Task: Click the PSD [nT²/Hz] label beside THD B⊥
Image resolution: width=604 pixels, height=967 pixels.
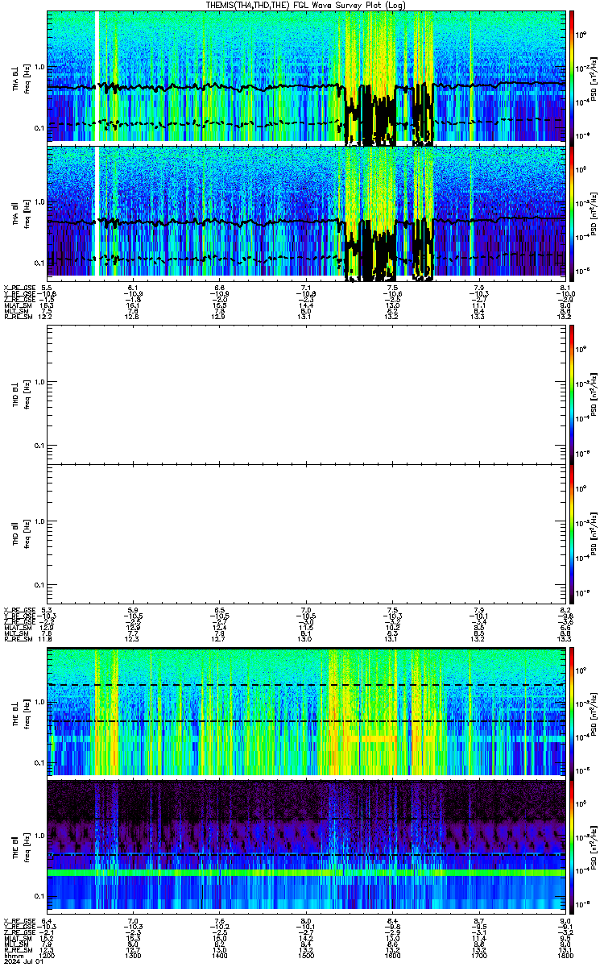Action: (593, 394)
